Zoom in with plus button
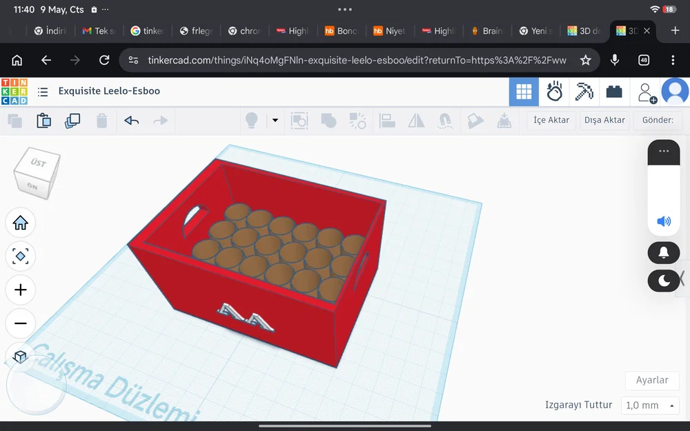This screenshot has height=431, width=690. point(21,290)
